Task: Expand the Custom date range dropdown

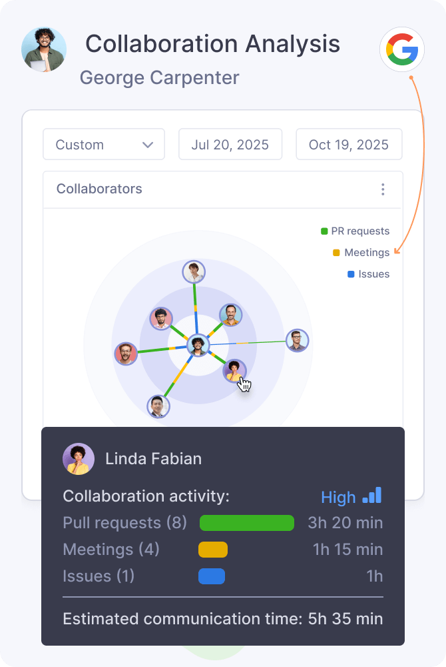Action: (x=104, y=145)
